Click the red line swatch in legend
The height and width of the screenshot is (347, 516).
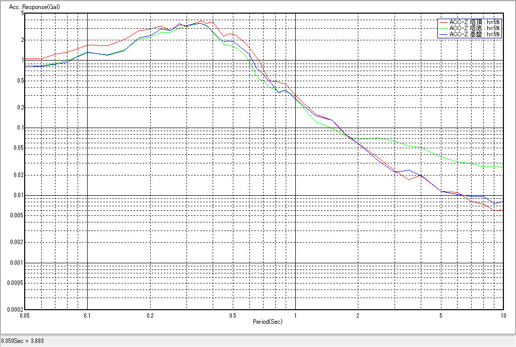[x=443, y=22]
